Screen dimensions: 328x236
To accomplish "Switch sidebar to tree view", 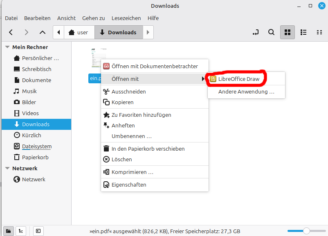I will coord(21,231).
